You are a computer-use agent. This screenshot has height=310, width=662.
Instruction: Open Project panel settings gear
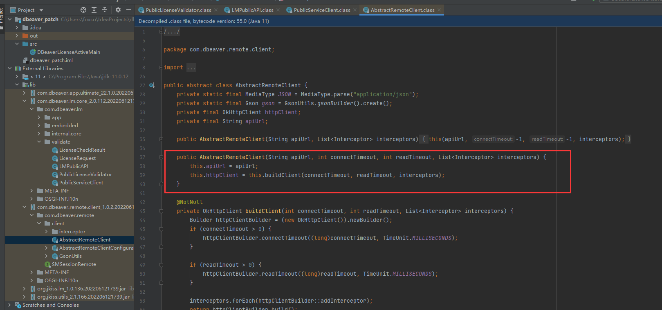118,10
